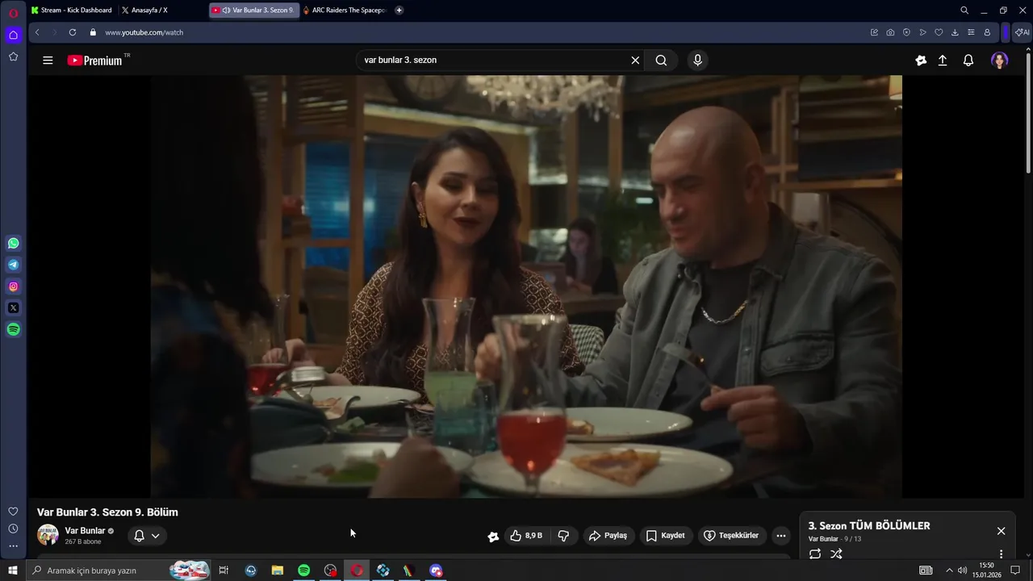Open sidebar heart (pinboards) icon

13,512
